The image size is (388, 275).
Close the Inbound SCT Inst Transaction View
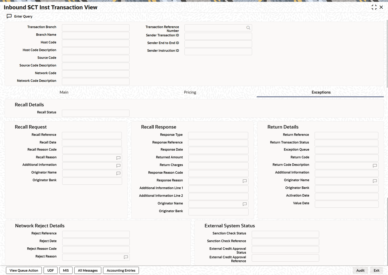tap(381, 7)
